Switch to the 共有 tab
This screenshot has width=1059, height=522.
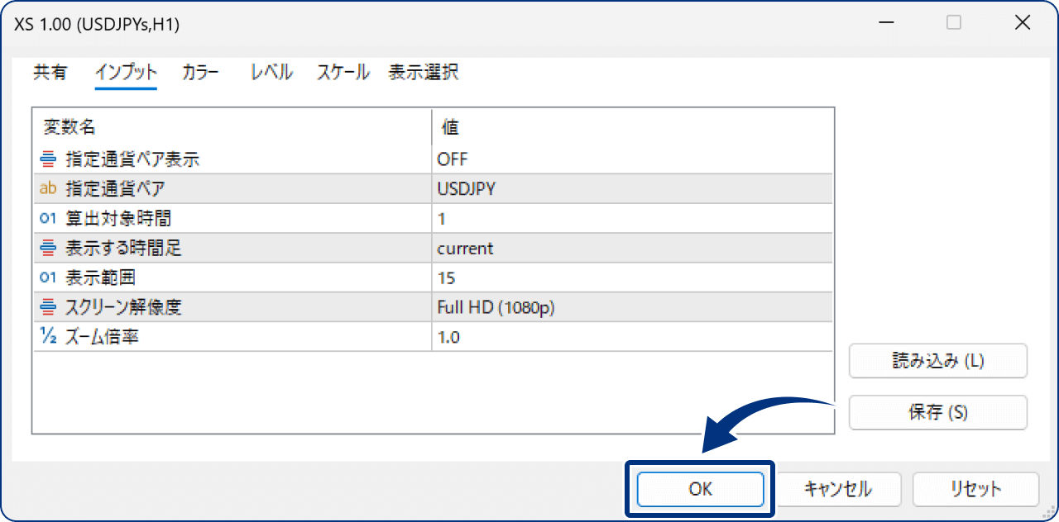click(50, 73)
